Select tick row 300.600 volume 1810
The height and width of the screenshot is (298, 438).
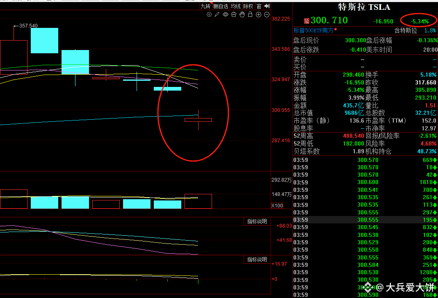pos(365,182)
